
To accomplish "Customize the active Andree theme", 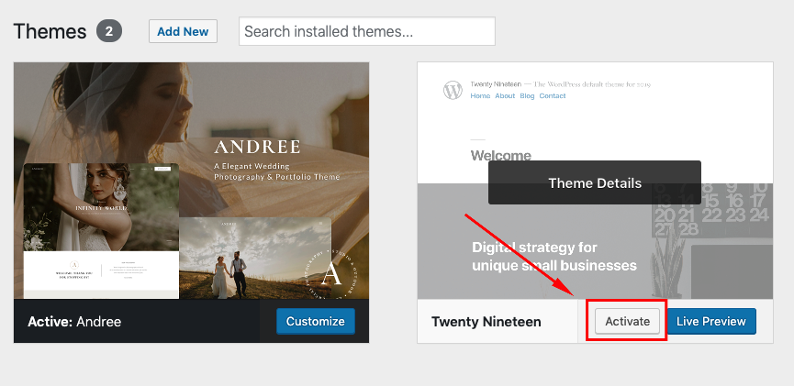I will tap(316, 321).
